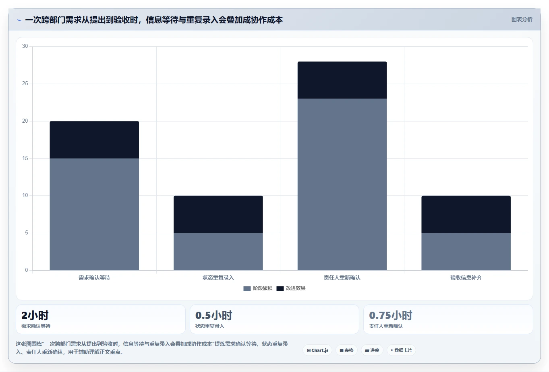Toggle the 改进效果 legend color swatch
The image size is (549, 372).
(280, 288)
